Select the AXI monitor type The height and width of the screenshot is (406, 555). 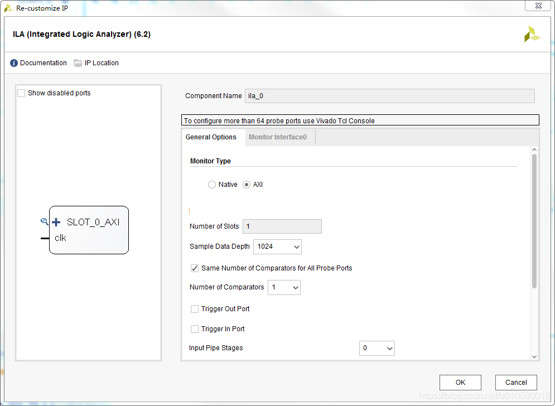coord(247,185)
